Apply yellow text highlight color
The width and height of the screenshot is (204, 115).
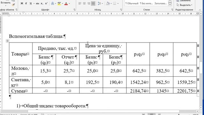pyautogui.click(x=59, y=4)
